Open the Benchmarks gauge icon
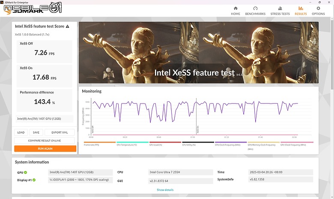The height and width of the screenshot is (199, 334). click(255, 8)
